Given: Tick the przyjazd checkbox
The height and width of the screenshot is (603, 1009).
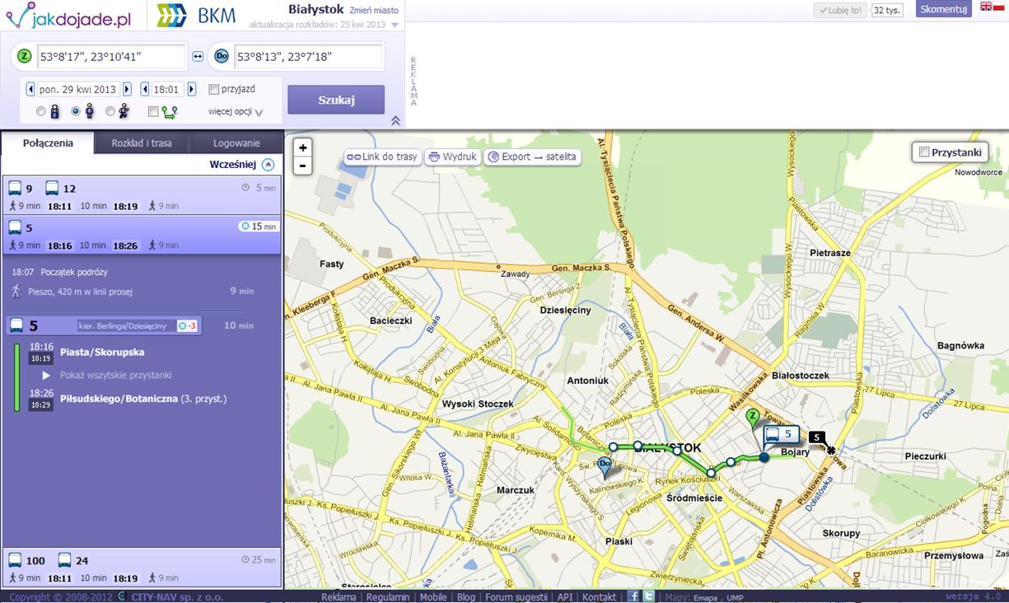Looking at the screenshot, I should pos(214,89).
